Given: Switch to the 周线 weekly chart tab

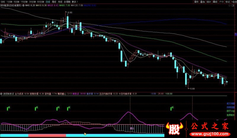Looking at the screenshot, I should 54,2.
